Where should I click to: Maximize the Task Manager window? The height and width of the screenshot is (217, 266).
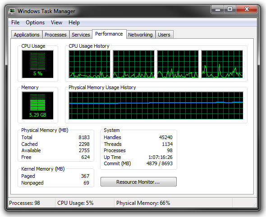[230, 9]
